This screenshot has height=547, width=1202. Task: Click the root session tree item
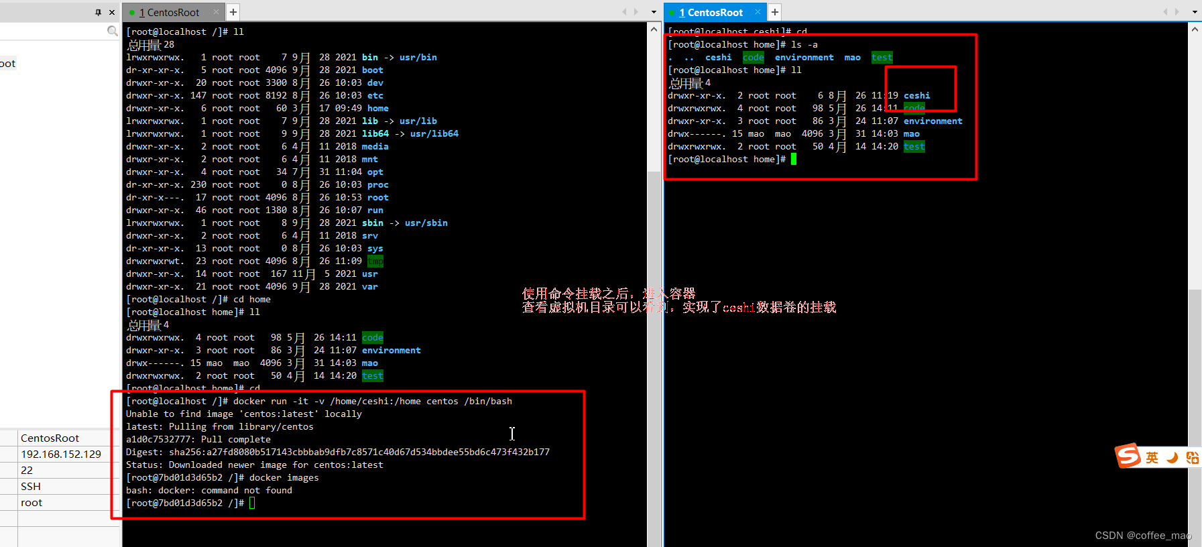tap(7, 64)
